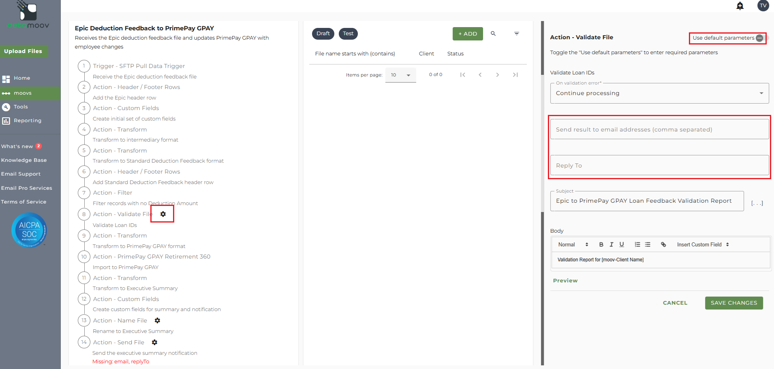The width and height of the screenshot is (774, 369).
Task: Insert a numbered list in Body
Action: tap(637, 244)
